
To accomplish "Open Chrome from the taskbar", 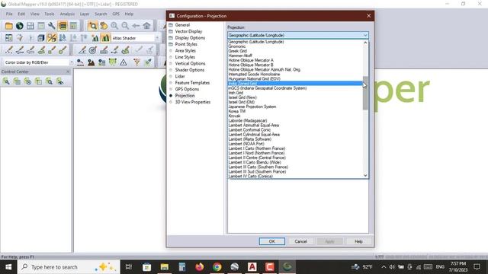I will (x=217, y=267).
